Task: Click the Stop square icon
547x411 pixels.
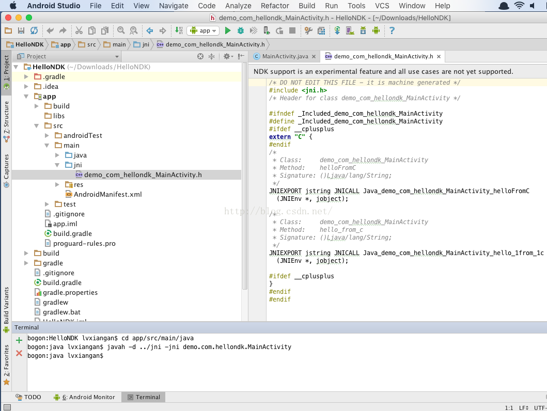Action: click(292, 30)
